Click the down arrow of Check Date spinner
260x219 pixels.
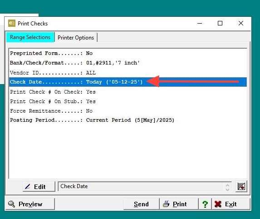click(227, 189)
